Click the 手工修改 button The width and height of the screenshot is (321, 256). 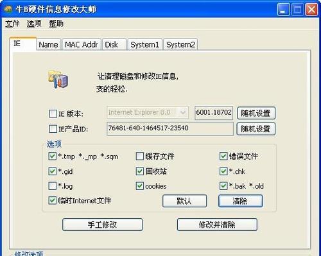pos(102,225)
